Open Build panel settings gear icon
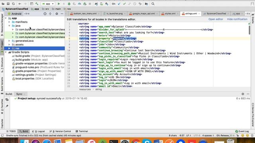Viewport: 255px width, 143px height. click(243, 94)
